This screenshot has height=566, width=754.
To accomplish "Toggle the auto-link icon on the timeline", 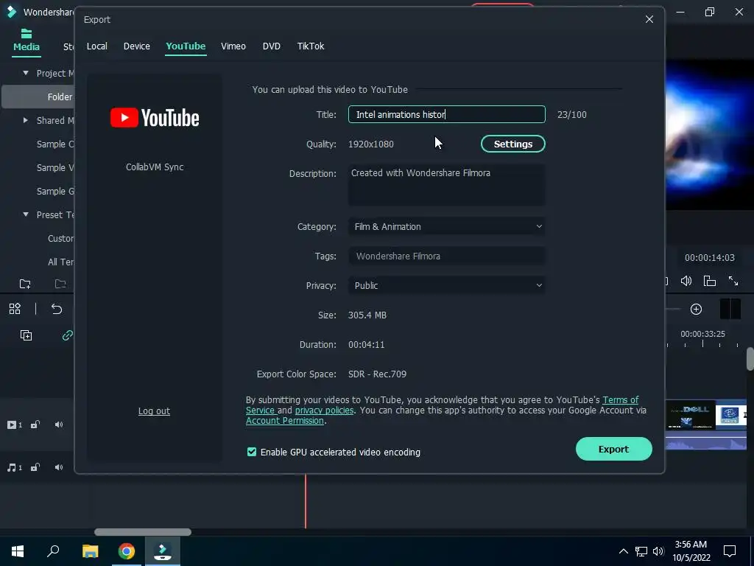I will click(x=67, y=335).
